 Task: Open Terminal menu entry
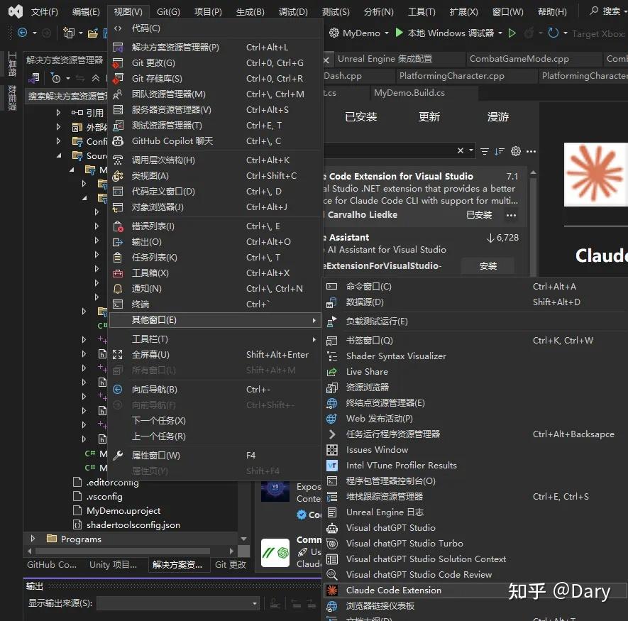click(x=216, y=304)
